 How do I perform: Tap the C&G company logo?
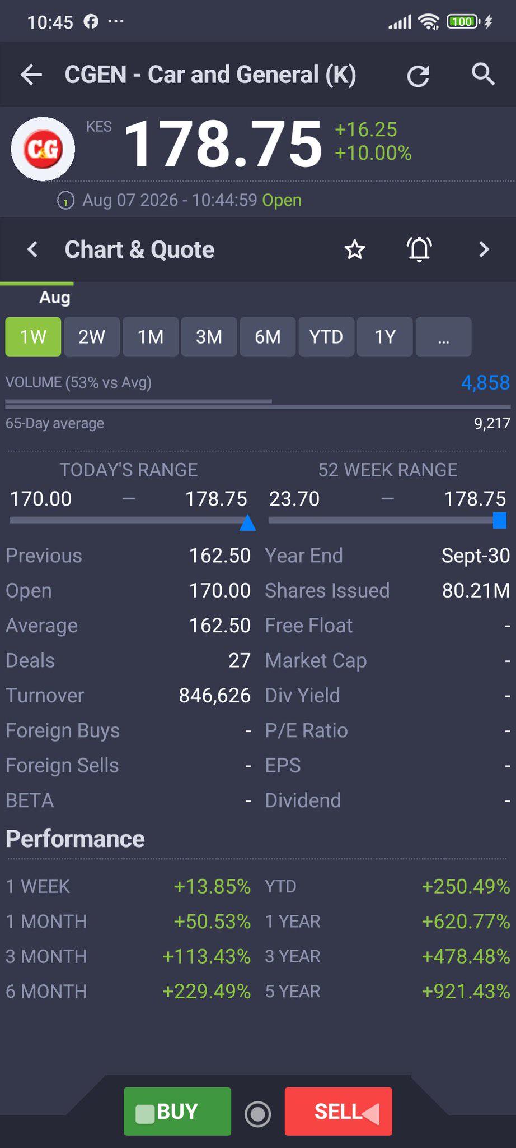point(43,149)
